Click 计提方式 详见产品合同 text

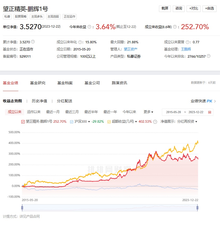click(x=21, y=216)
